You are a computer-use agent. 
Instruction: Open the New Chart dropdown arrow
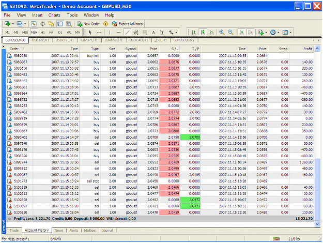(x=13, y=24)
